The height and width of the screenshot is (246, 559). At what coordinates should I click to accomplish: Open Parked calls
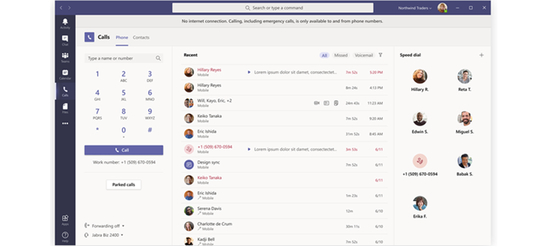[124, 184]
